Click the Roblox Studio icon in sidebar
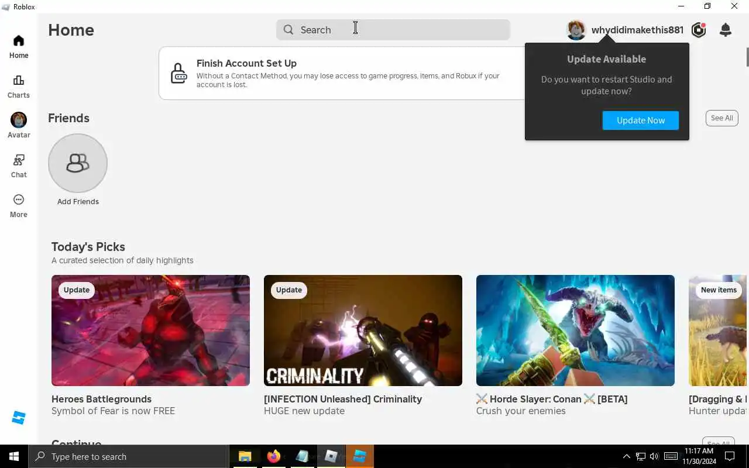Image resolution: width=749 pixels, height=468 pixels. 19,418
